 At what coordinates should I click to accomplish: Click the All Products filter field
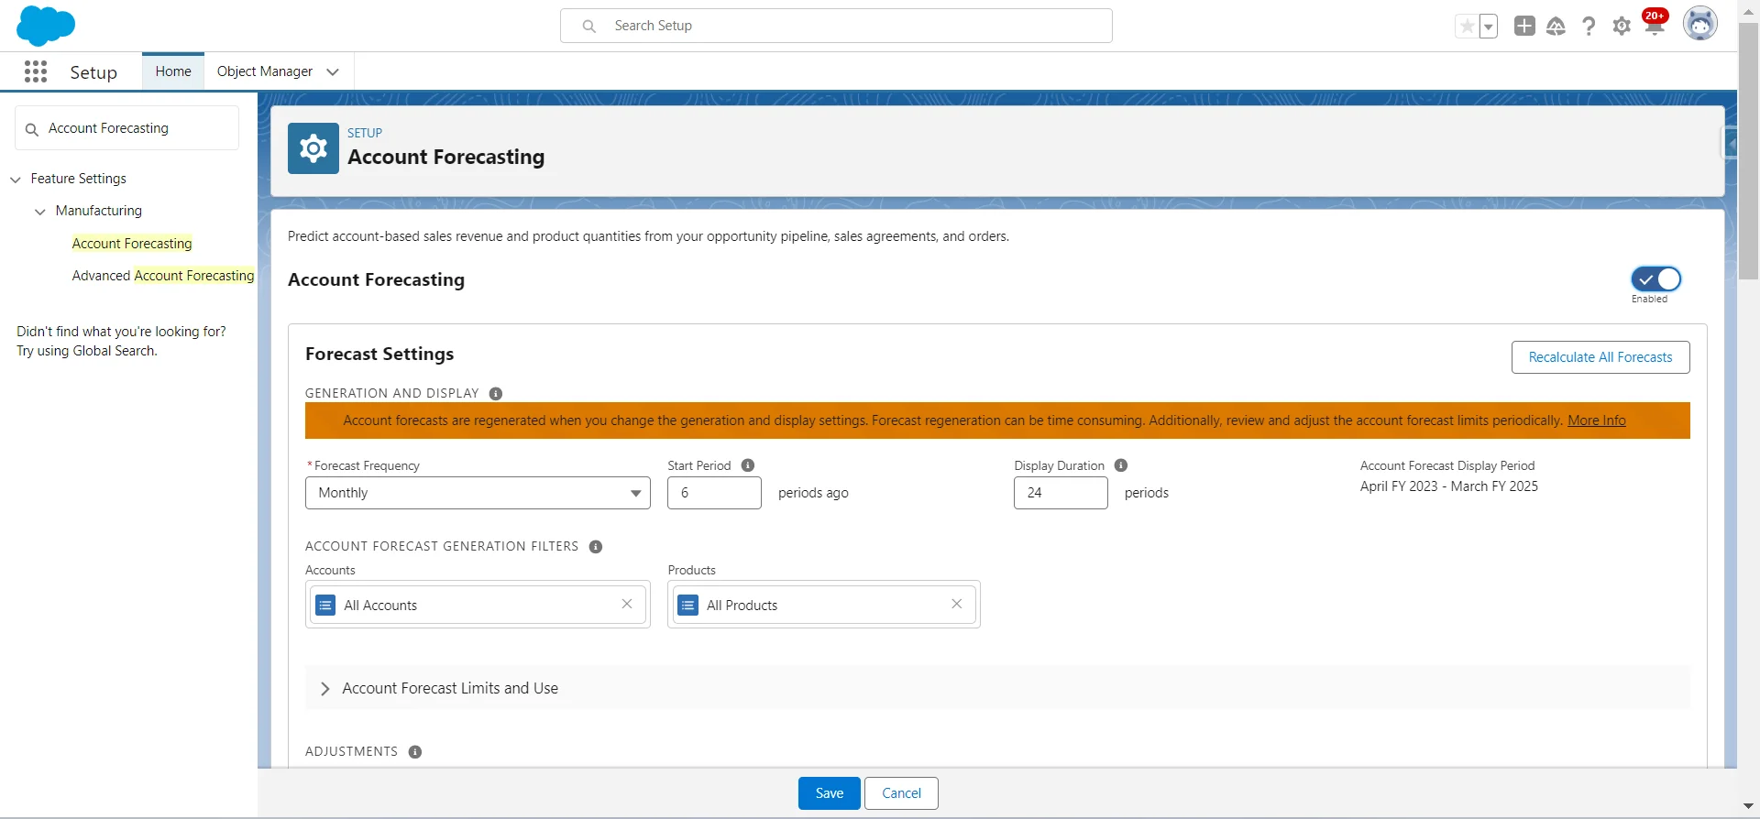(x=824, y=605)
